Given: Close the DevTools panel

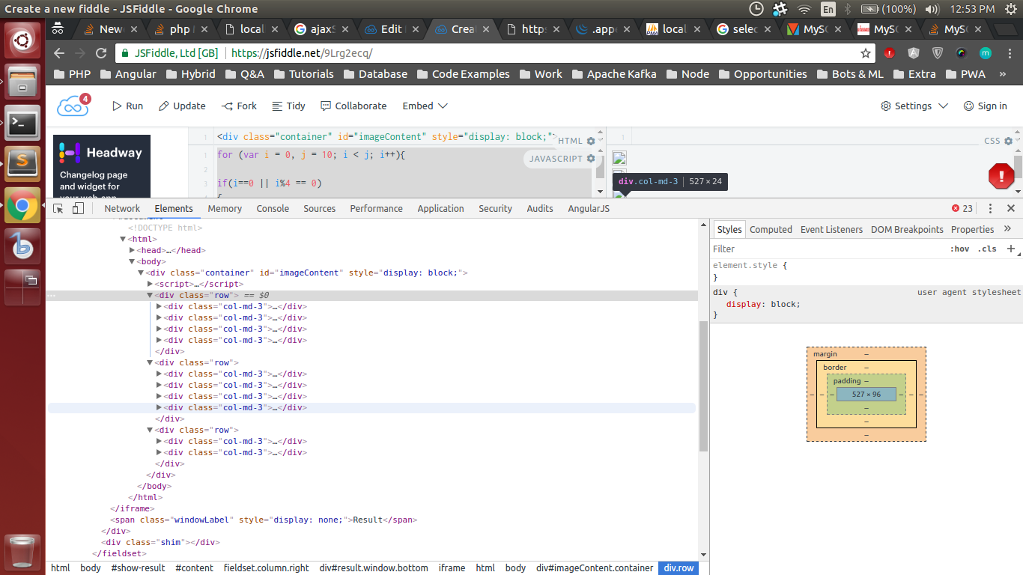Looking at the screenshot, I should [x=1011, y=209].
